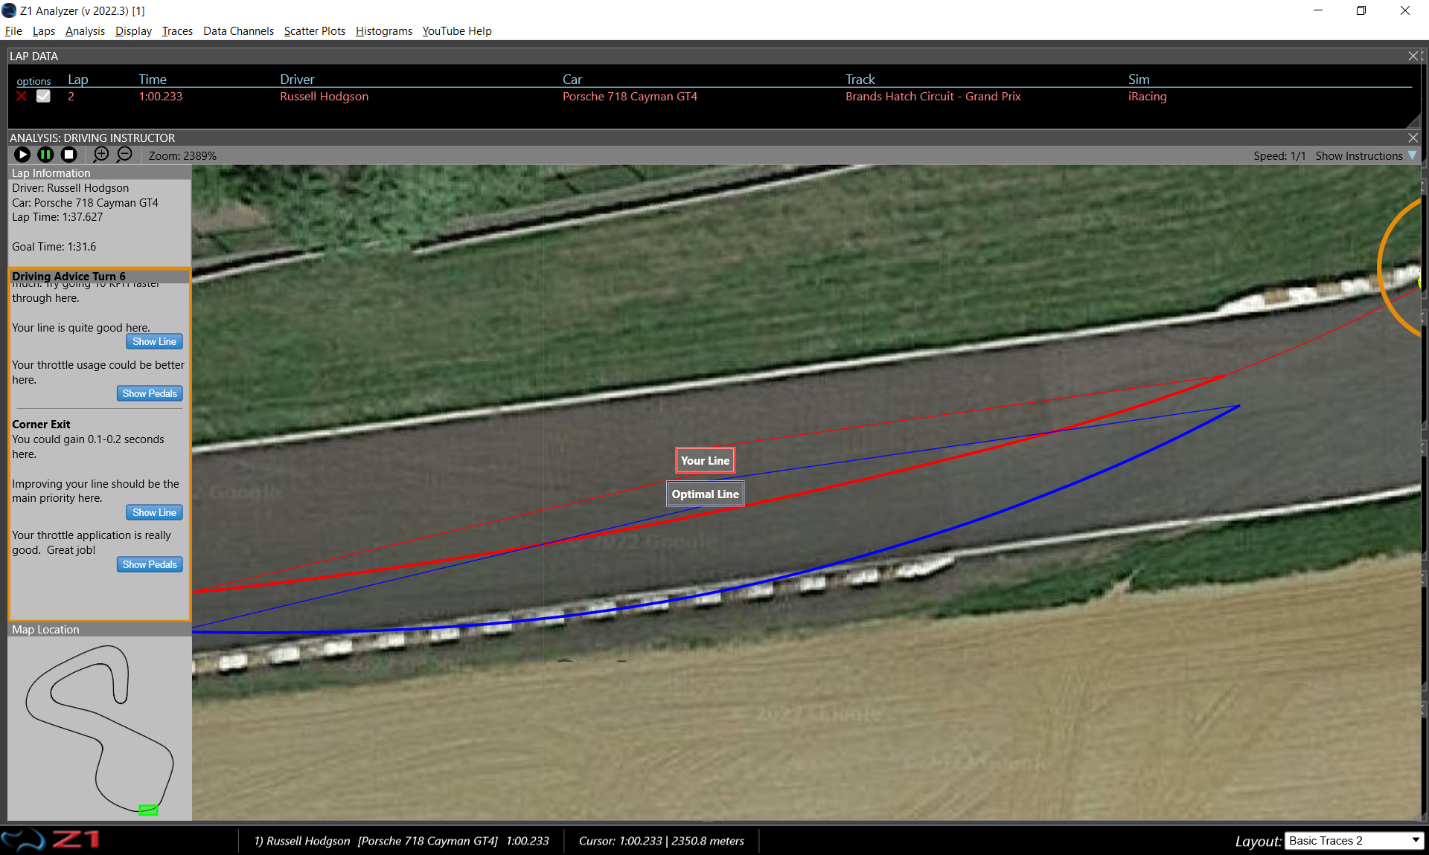Click the Cursor 1:00.233 status bar entry
The image size is (1429, 855).
[x=661, y=841]
